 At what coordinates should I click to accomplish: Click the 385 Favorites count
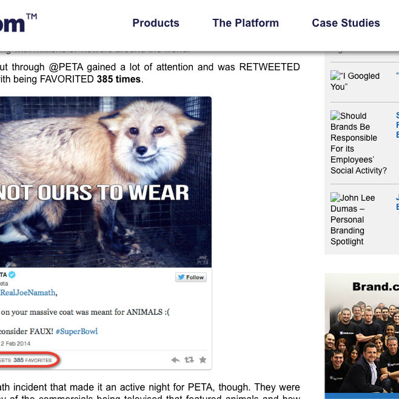(x=32, y=360)
